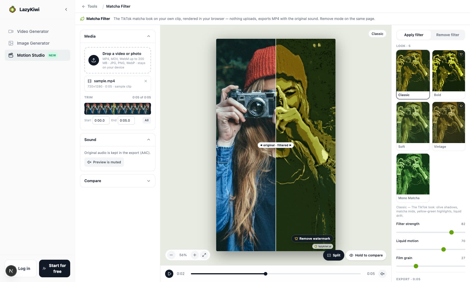Click the upload icon in drop zone
Image resolution: width=470 pixels, height=282 pixels.
click(94, 60)
